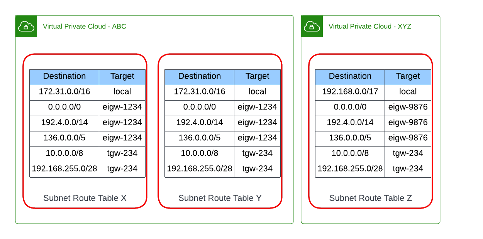Select the Virtual Private Cloud - ABC label

click(x=85, y=27)
